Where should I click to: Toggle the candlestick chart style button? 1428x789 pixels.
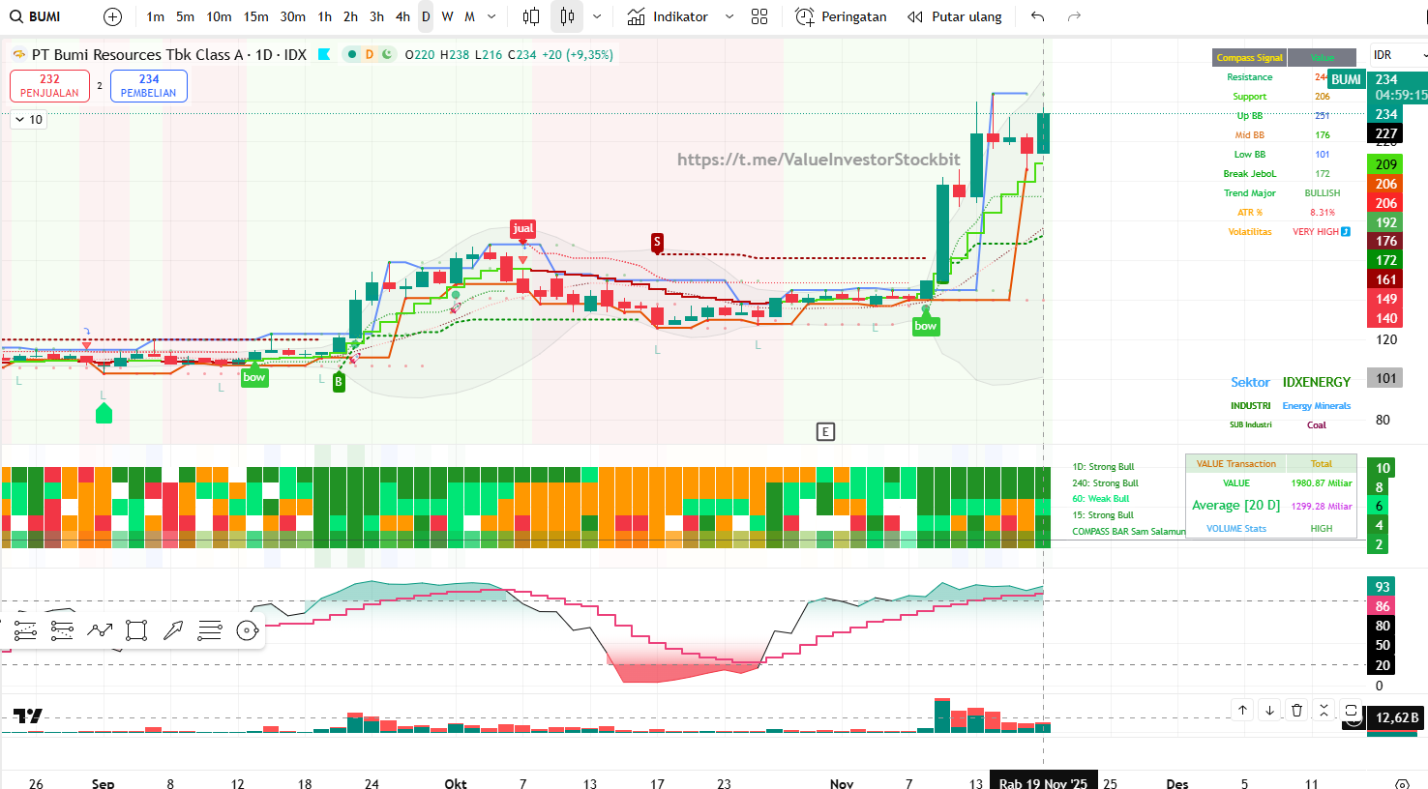coord(567,16)
